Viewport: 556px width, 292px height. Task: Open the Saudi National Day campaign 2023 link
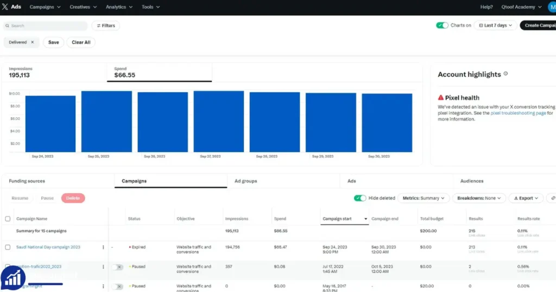(x=48, y=247)
